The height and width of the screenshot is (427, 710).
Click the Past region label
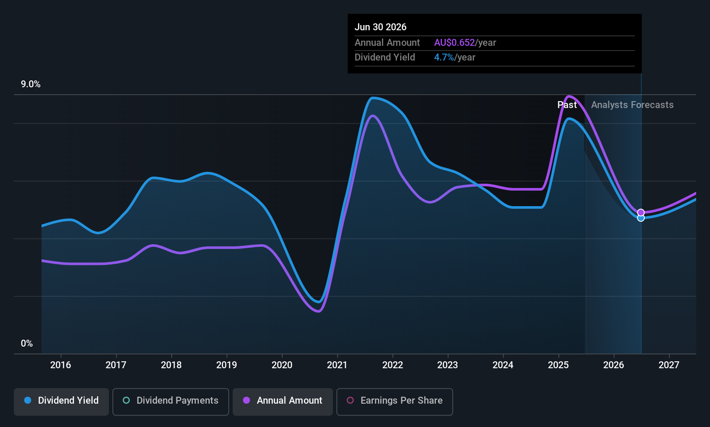point(567,105)
